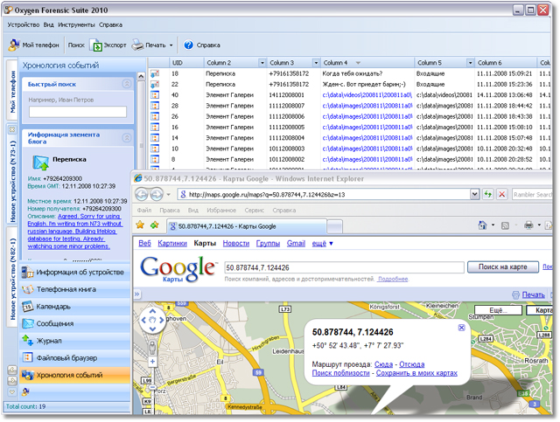Open Файловый браузер section
The image size is (560, 422).
[x=75, y=358]
